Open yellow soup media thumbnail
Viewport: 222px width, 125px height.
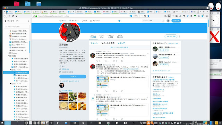[x=63, y=106]
